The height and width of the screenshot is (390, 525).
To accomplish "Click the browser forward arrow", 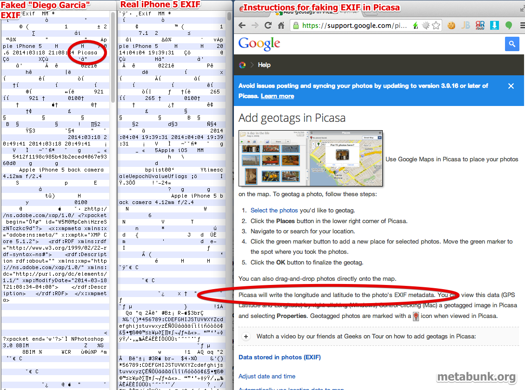I will [x=255, y=26].
